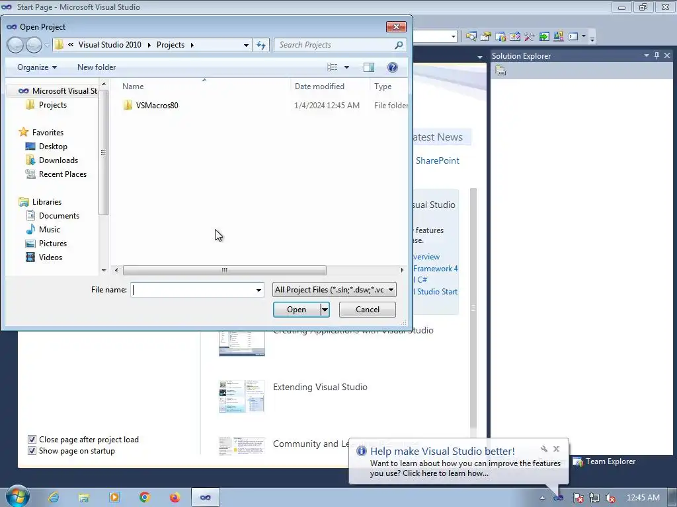Click the Search Projects field
The height and width of the screenshot is (507, 677).
(335, 45)
